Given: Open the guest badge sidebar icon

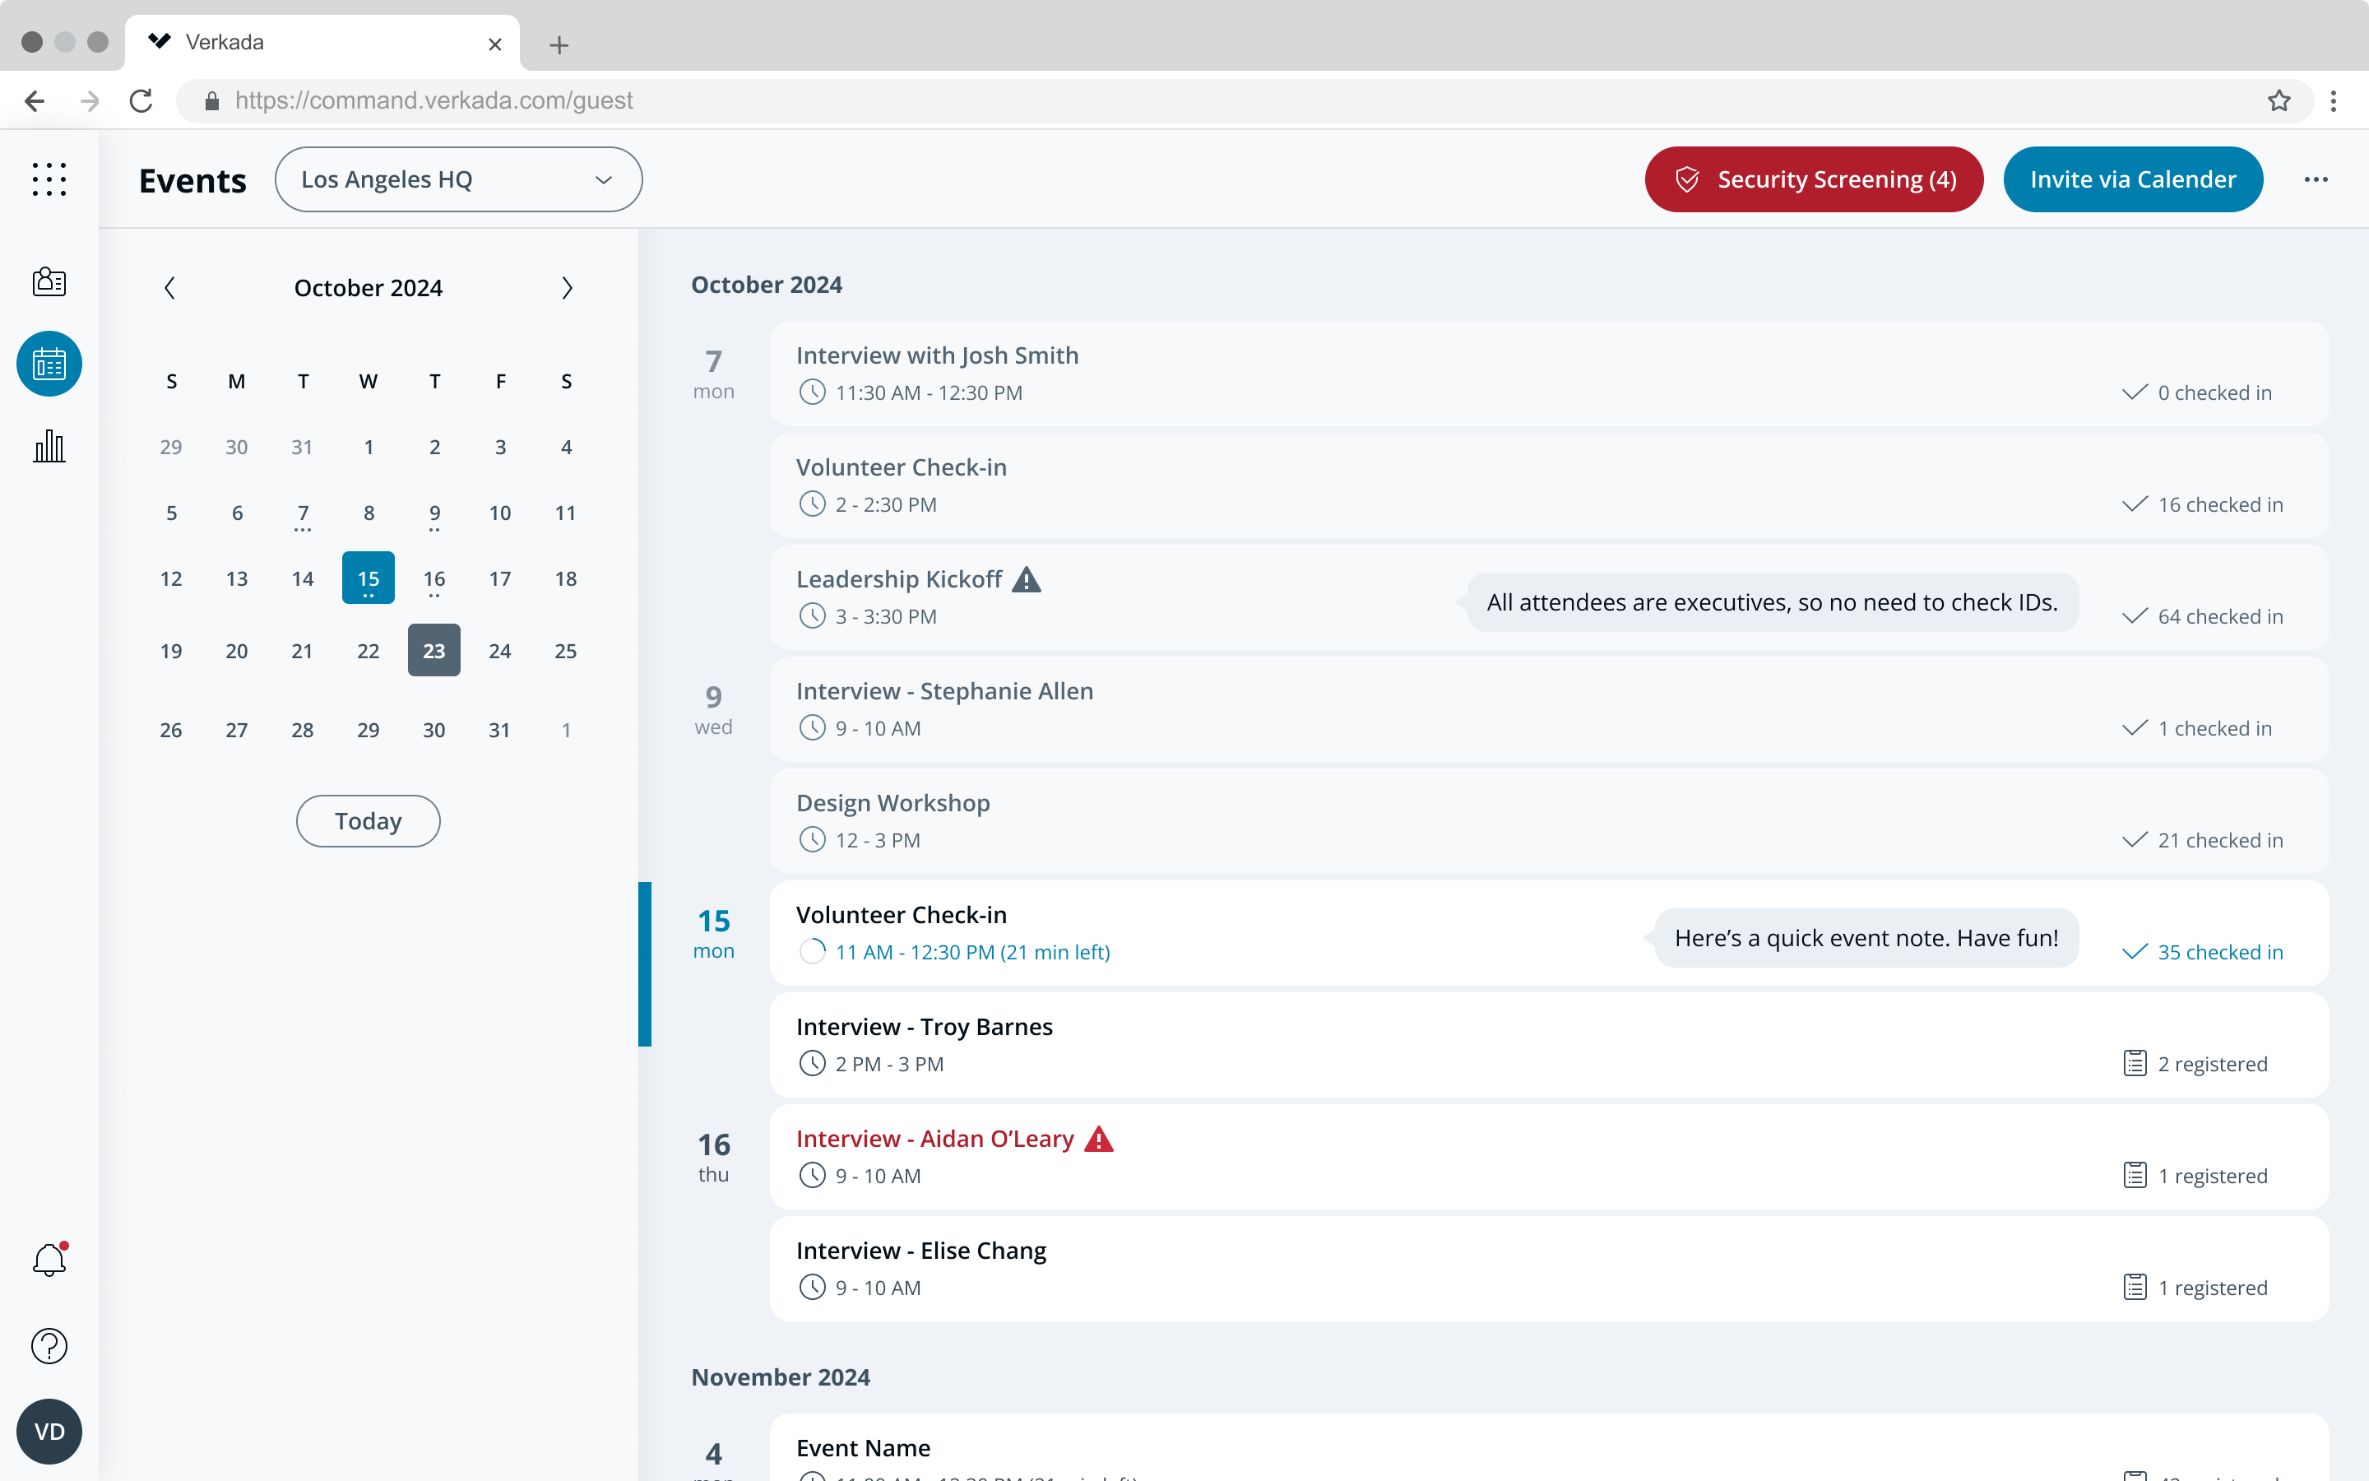Looking at the screenshot, I should point(49,282).
